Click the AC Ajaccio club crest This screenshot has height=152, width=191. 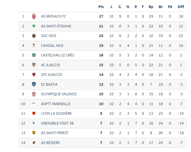click(x=34, y=65)
